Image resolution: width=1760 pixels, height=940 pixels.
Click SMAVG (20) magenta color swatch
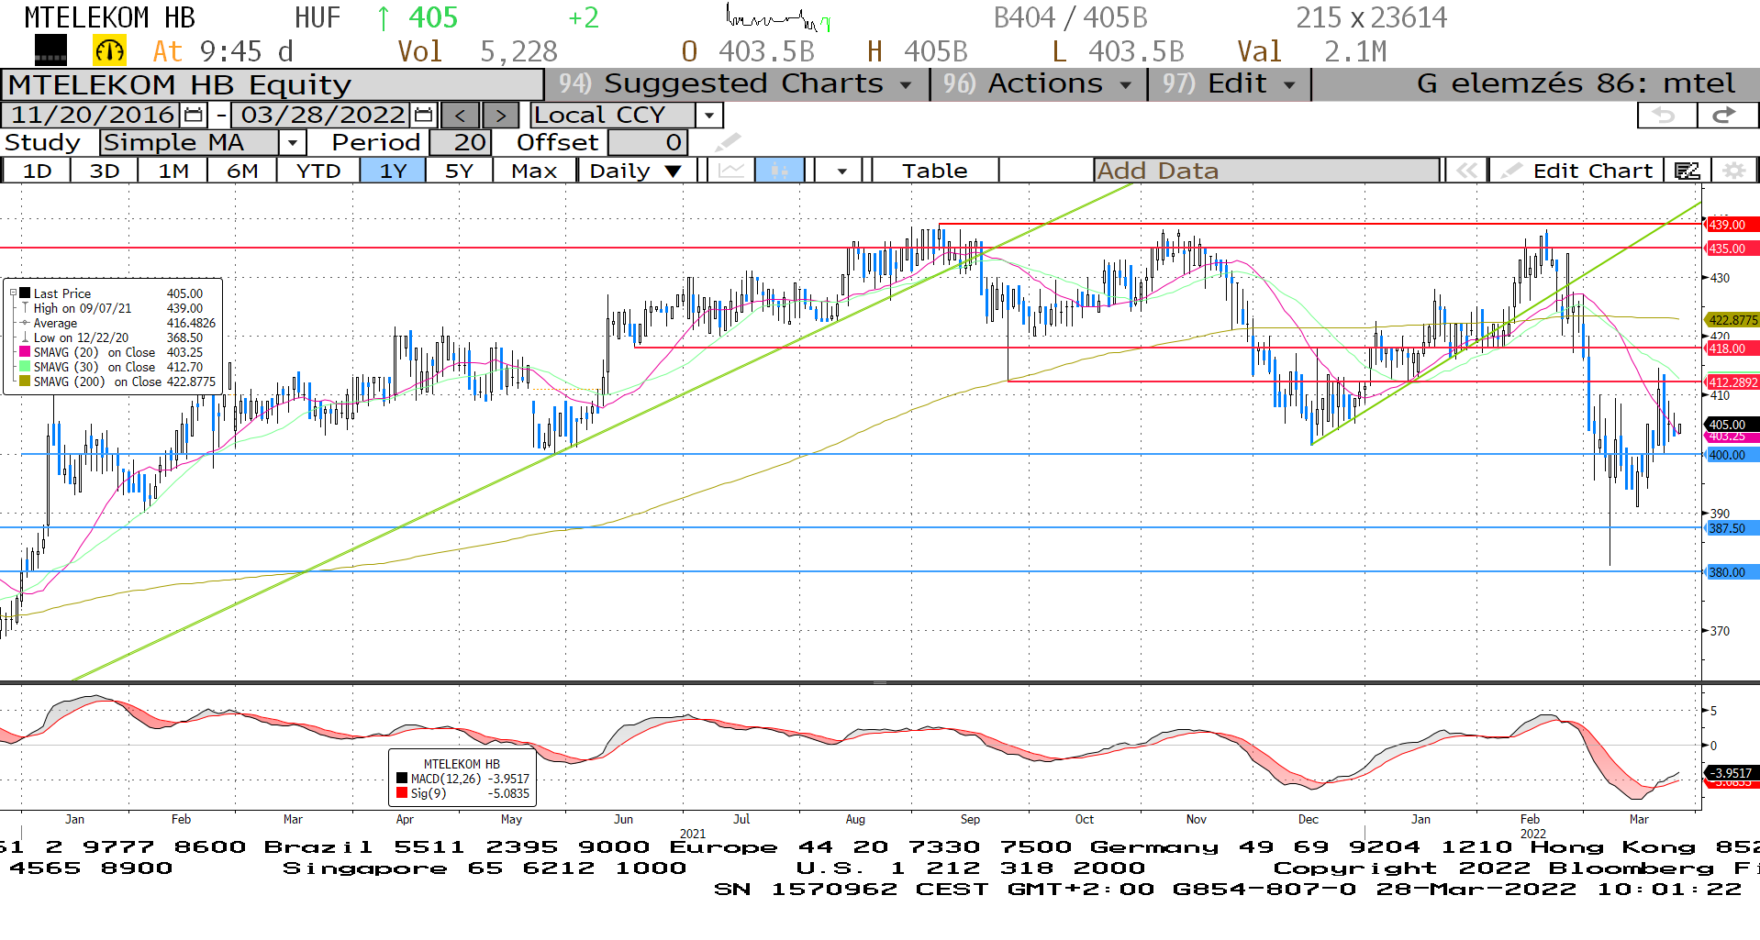25,352
